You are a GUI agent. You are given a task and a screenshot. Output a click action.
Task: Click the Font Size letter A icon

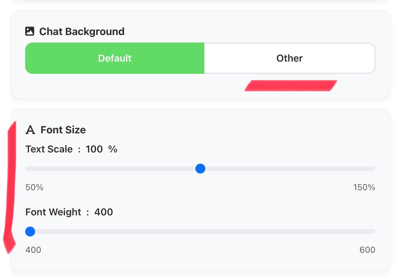coord(31,130)
